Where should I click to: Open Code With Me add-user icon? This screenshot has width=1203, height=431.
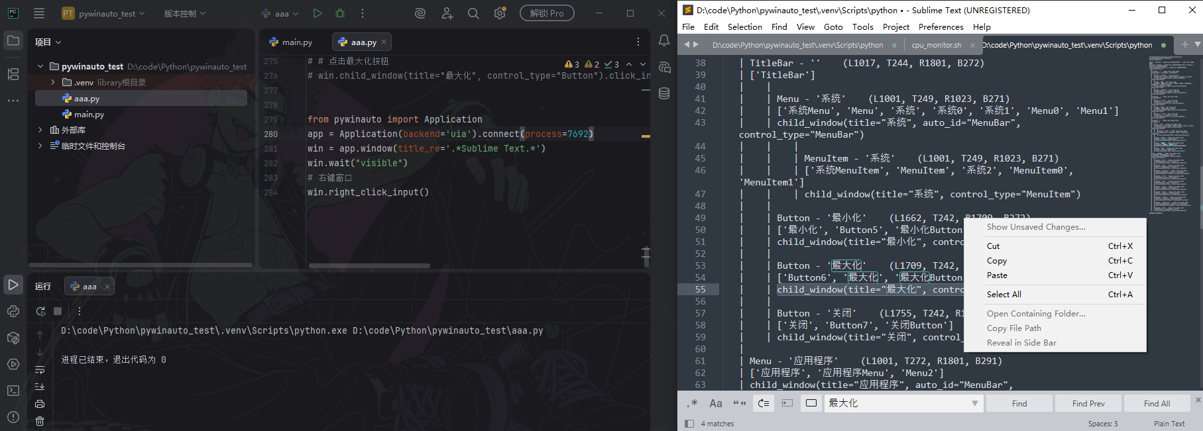pyautogui.click(x=447, y=13)
